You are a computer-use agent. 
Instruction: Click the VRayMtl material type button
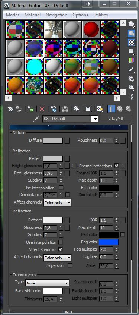point(116,119)
